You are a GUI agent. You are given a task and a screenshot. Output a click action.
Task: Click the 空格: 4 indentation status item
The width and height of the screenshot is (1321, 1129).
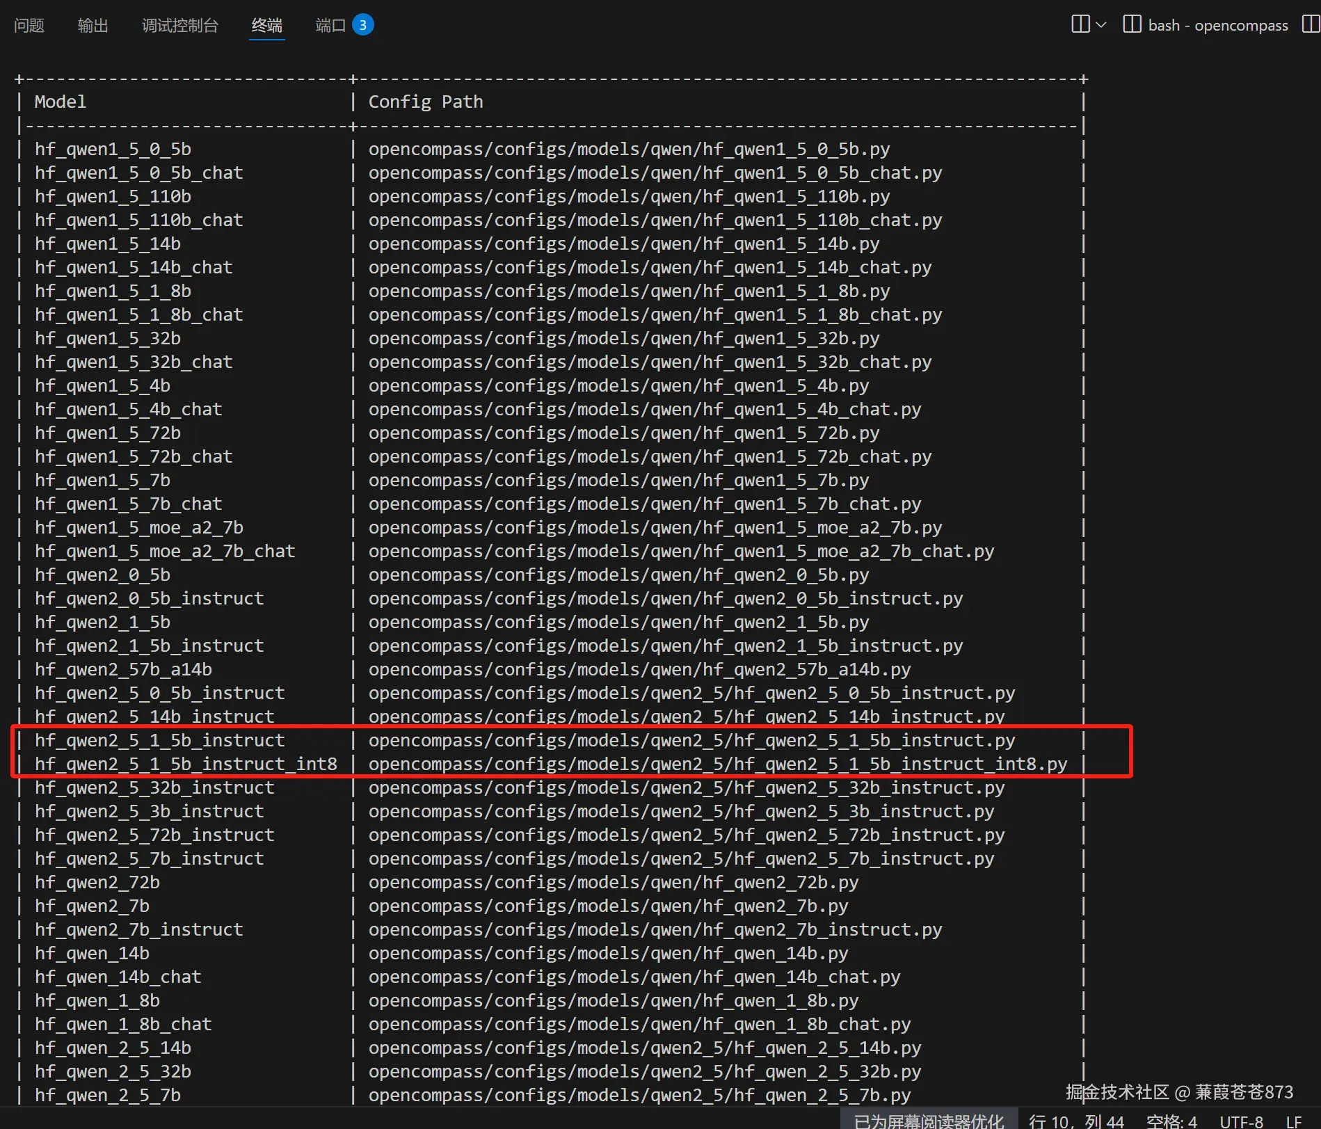click(x=1171, y=1120)
